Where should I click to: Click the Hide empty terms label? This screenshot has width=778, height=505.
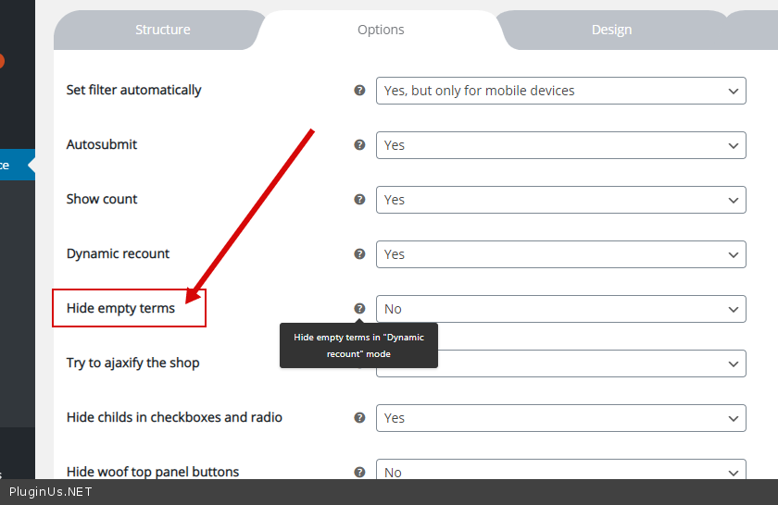(120, 308)
